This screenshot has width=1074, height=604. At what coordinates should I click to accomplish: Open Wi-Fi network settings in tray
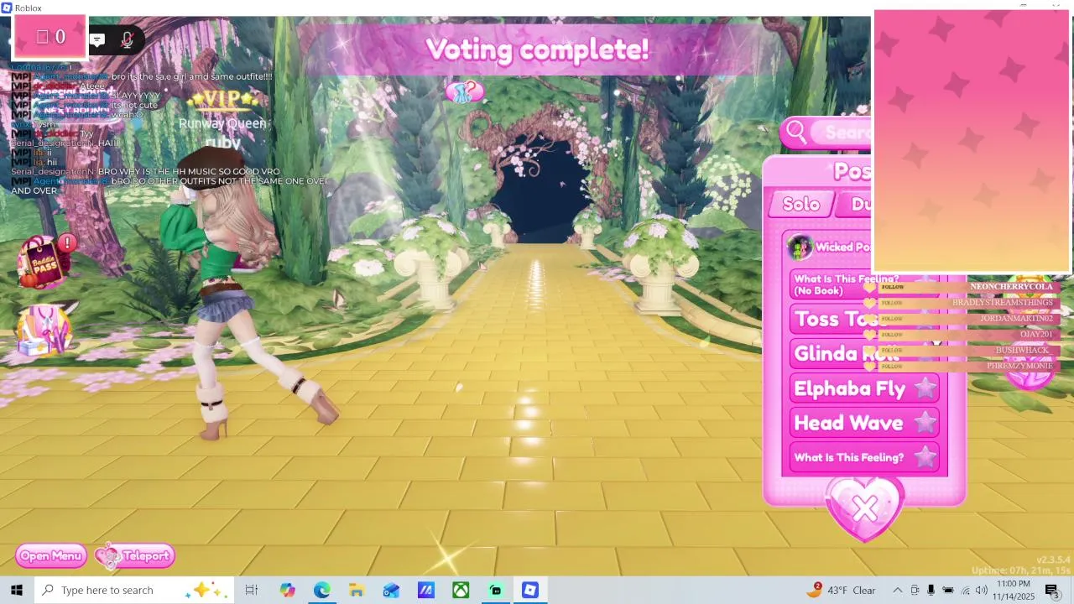point(965,590)
